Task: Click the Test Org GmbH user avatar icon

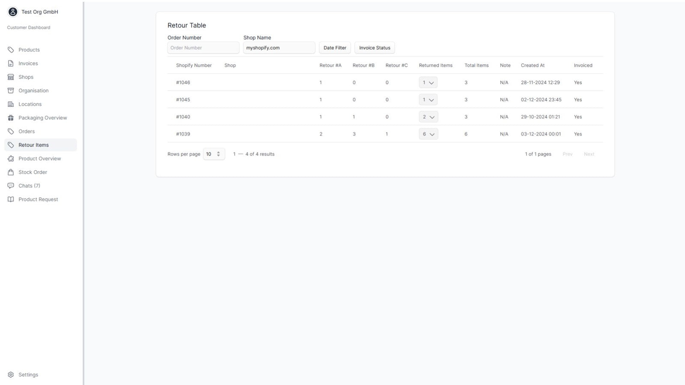Action: 13,12
